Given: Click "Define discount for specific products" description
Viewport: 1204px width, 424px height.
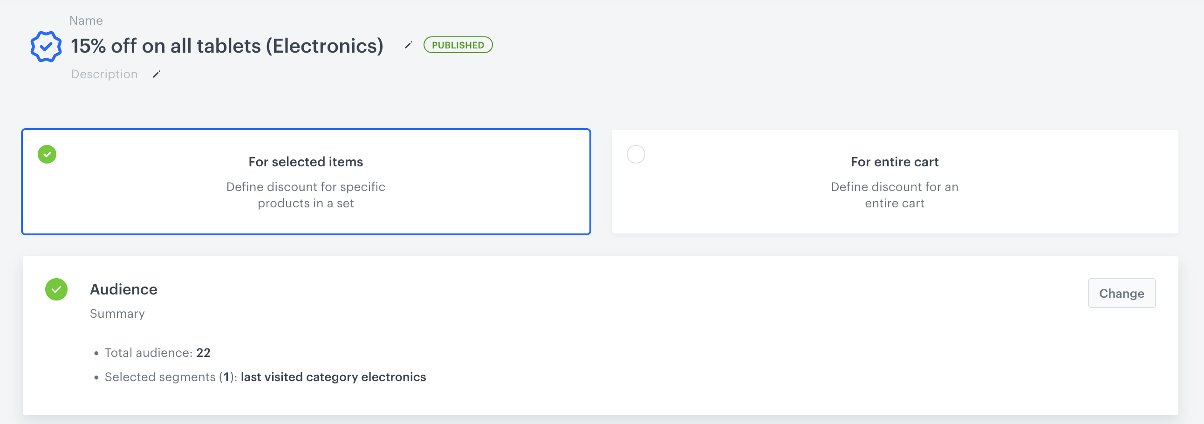Looking at the screenshot, I should (306, 195).
